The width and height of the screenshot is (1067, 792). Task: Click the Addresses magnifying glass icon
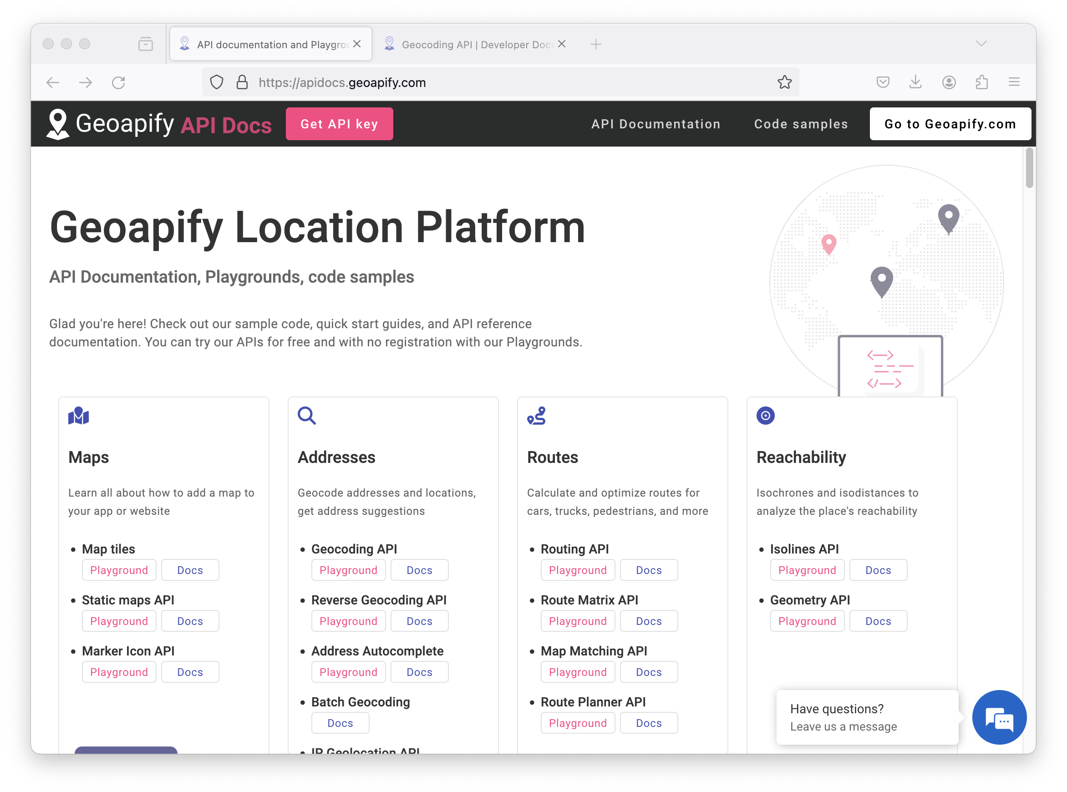coord(307,416)
